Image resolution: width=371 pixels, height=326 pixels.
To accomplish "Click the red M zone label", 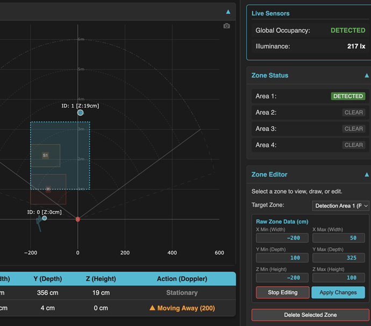I will [48, 189].
